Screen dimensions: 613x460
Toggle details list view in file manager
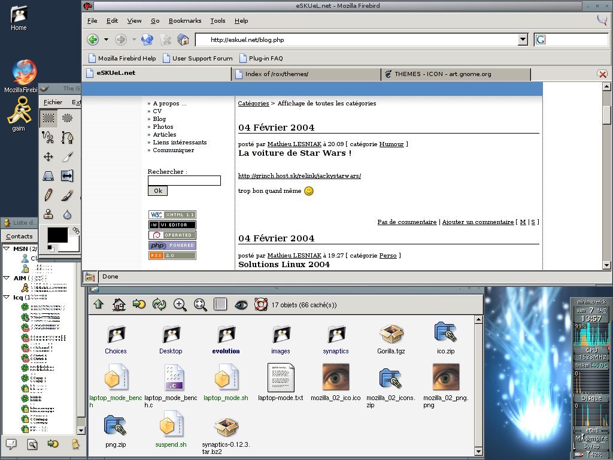220,304
